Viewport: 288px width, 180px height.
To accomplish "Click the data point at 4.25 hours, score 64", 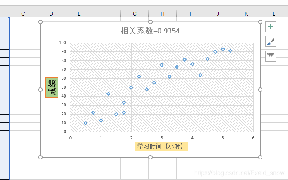I will [200, 75].
